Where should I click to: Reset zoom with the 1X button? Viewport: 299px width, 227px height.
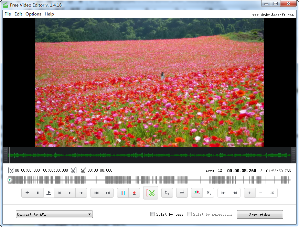pos(272,193)
